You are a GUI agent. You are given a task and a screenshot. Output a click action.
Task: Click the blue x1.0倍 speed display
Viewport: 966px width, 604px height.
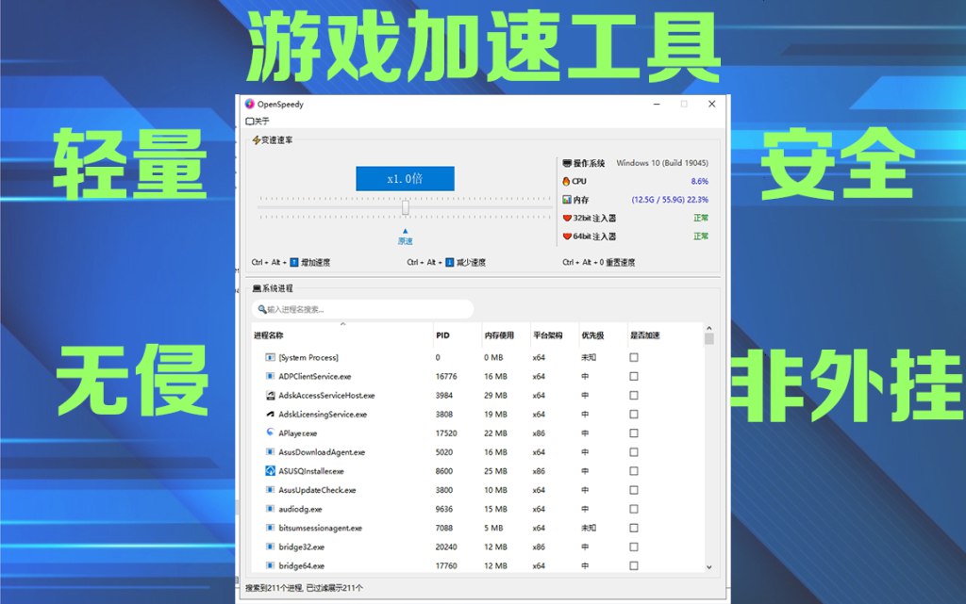coord(405,178)
